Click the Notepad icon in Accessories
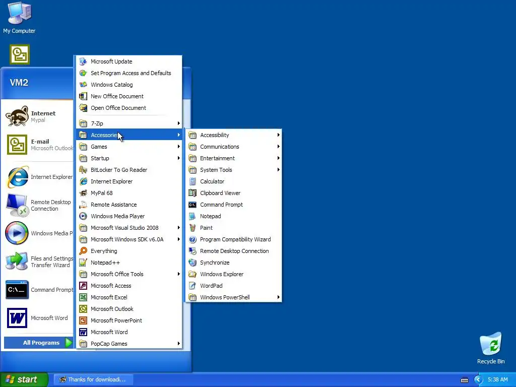Screen dimensions: 516x387 point(192,216)
